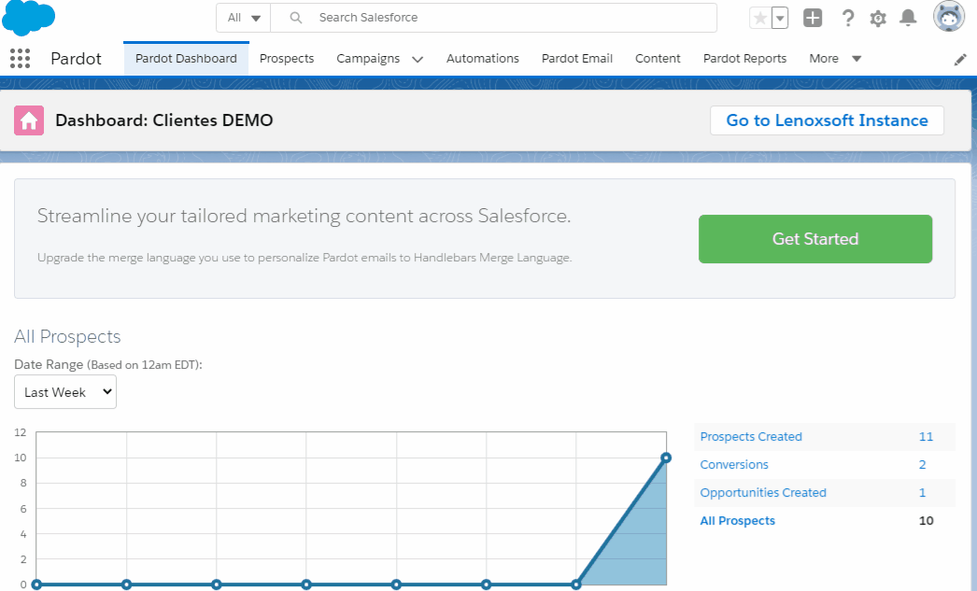This screenshot has width=977, height=591.
Task: Click Go to Lenoxsoft Instance button
Action: 827,120
